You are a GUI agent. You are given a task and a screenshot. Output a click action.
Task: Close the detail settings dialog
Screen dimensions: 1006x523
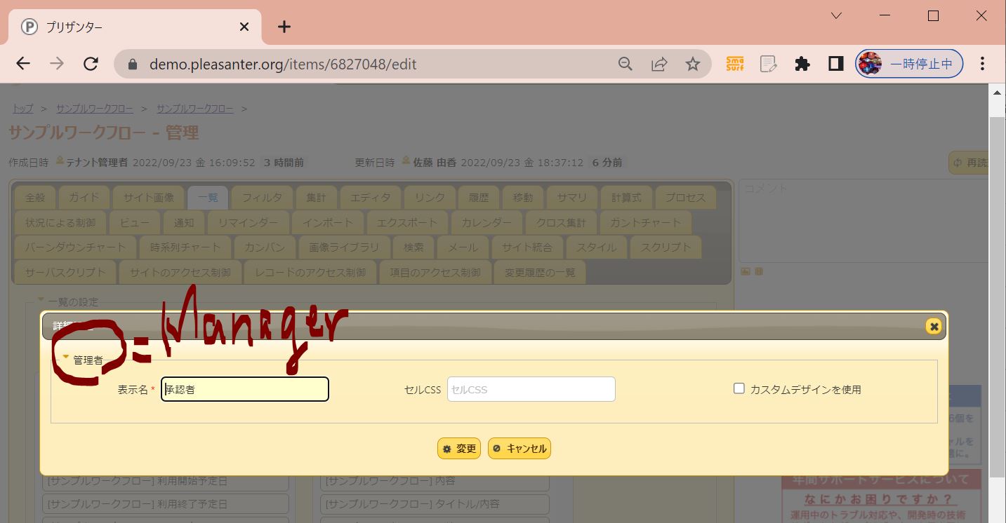point(933,327)
